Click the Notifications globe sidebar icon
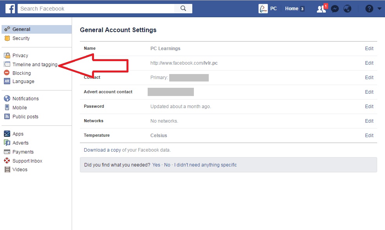385x230 pixels. point(7,98)
